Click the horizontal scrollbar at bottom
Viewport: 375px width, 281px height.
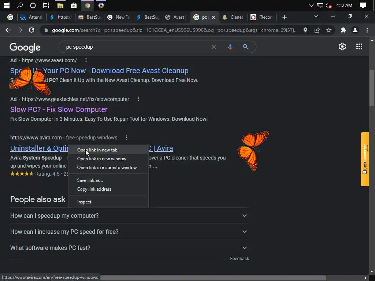click(213, 278)
